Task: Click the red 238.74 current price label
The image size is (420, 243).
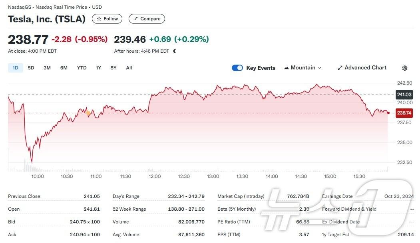Action: pyautogui.click(x=404, y=113)
